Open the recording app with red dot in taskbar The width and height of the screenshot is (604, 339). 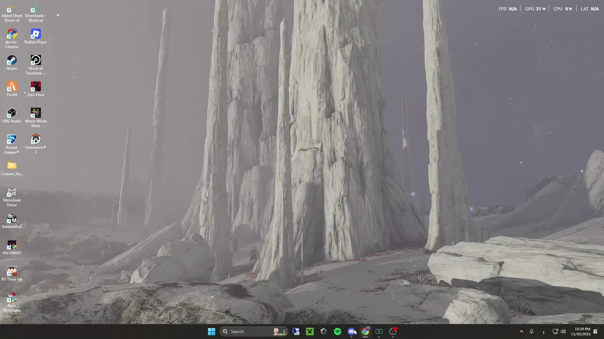pyautogui.click(x=393, y=331)
